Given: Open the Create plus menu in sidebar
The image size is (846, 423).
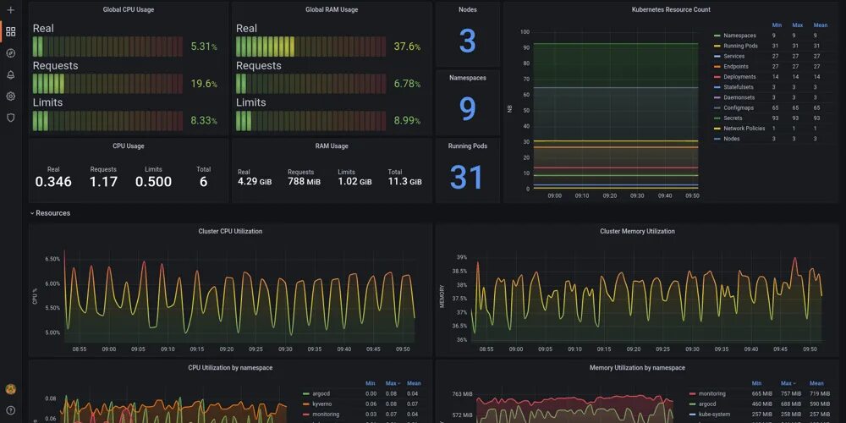Looking at the screenshot, I should click(x=10, y=9).
